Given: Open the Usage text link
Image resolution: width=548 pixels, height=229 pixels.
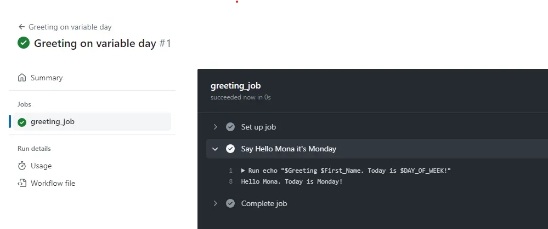Looking at the screenshot, I should coord(41,166).
